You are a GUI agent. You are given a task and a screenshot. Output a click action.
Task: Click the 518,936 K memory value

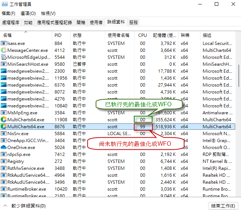pyautogui.click(x=166, y=126)
